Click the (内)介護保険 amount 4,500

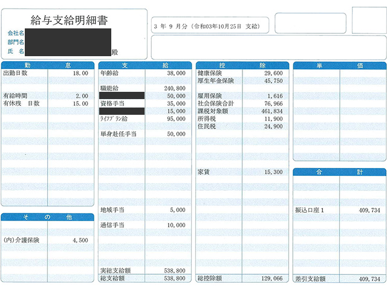tap(80, 240)
